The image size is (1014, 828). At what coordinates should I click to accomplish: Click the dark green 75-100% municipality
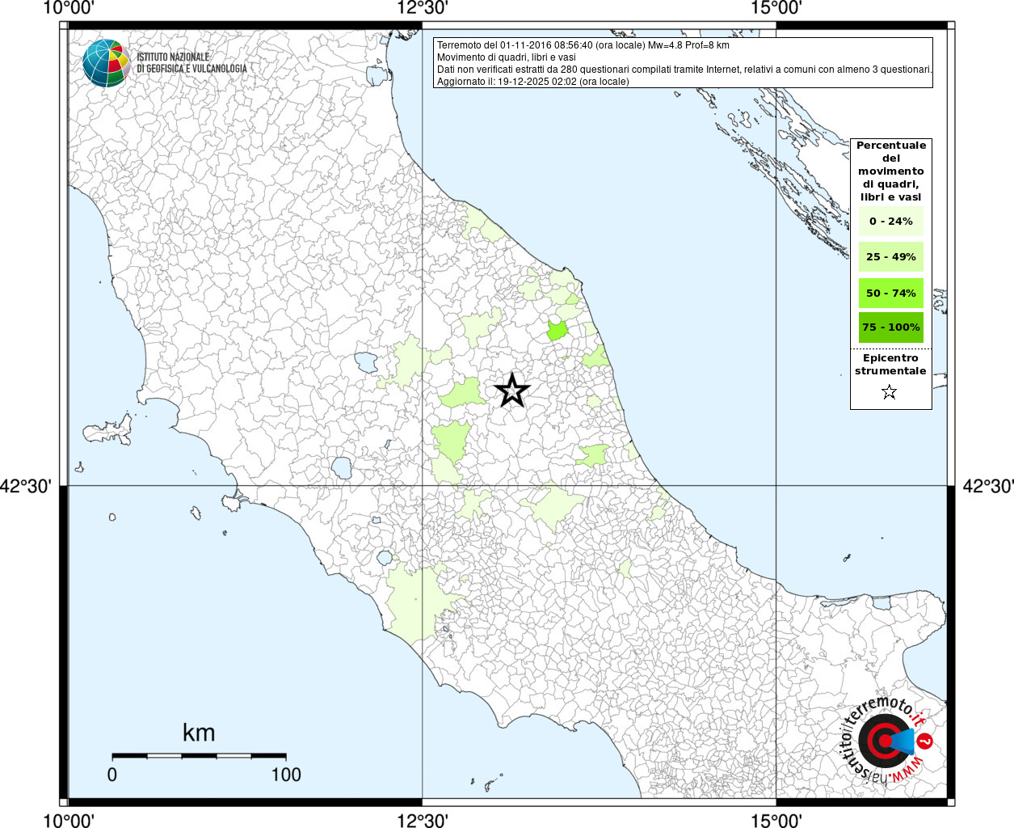(x=557, y=330)
